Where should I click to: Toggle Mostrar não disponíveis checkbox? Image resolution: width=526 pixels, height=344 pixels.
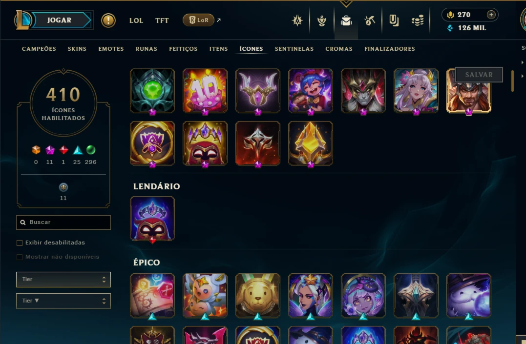tap(20, 257)
